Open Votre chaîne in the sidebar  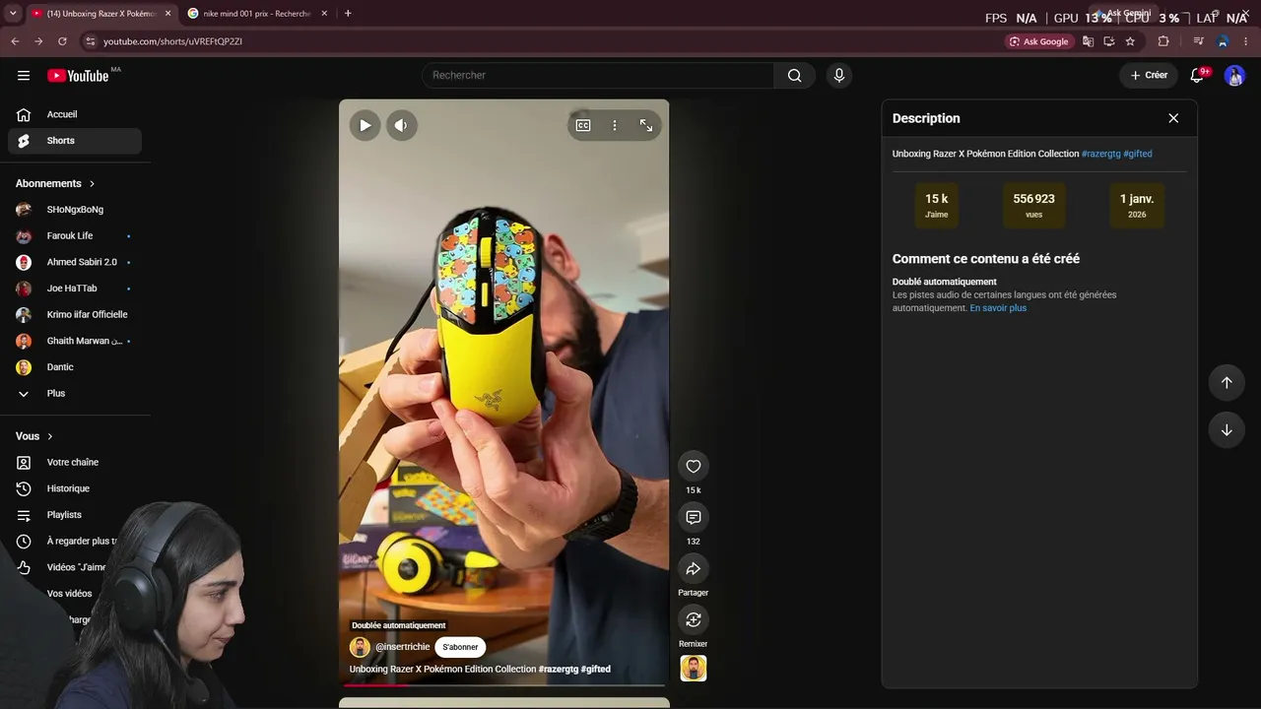coord(75,463)
